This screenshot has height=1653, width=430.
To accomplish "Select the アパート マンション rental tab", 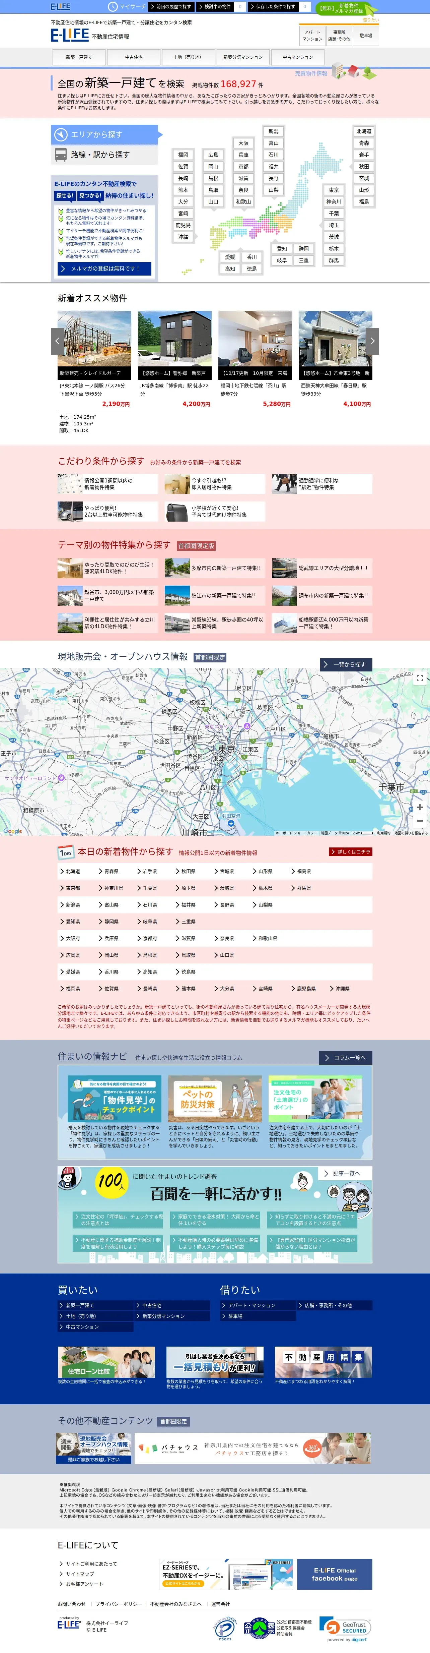I will point(312,35).
